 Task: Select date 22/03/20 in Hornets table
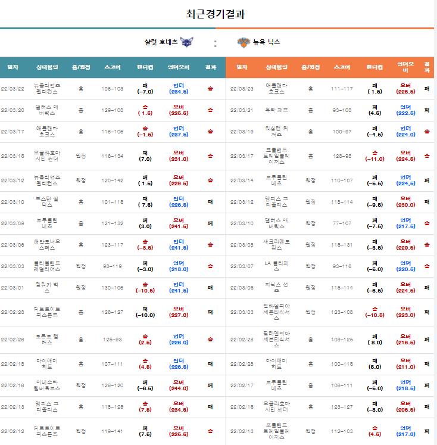coord(13,110)
